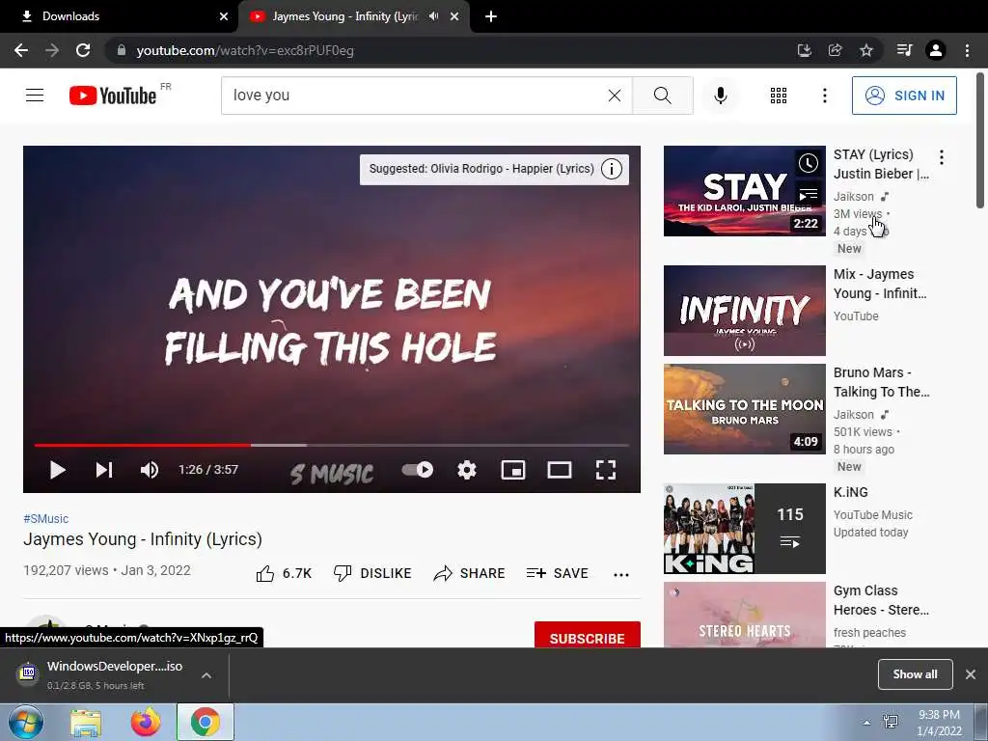Reload the current page
The height and width of the screenshot is (741, 988).
83,50
